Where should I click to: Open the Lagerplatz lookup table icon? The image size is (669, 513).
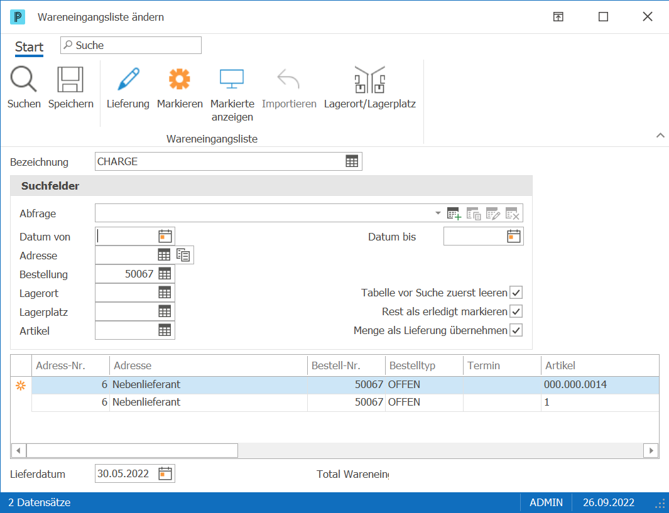[165, 311]
